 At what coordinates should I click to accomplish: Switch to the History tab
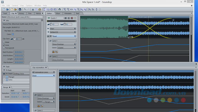click(x=21, y=13)
